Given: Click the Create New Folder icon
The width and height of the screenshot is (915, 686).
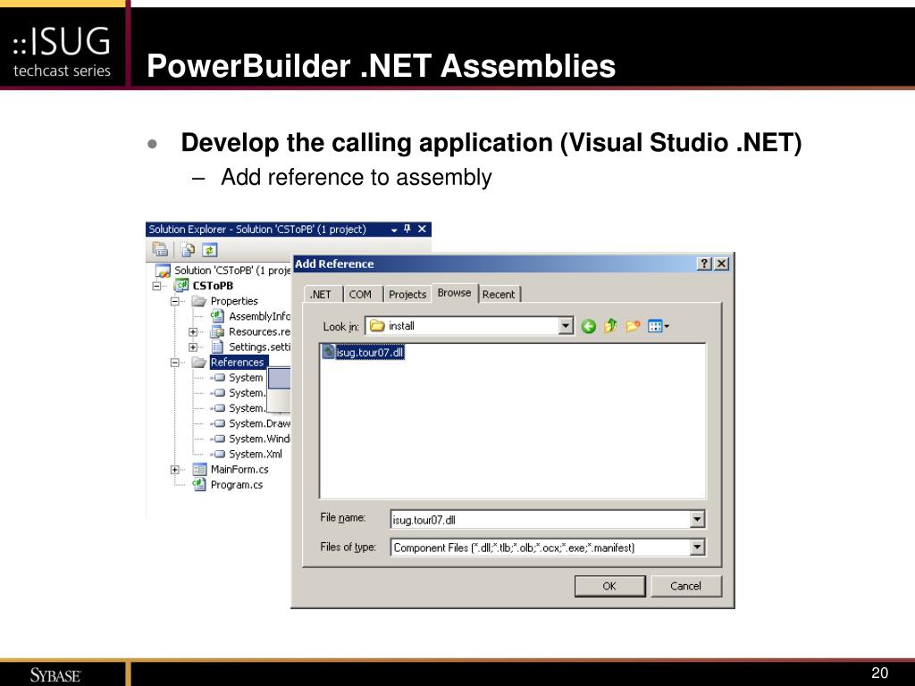Looking at the screenshot, I should [633, 325].
